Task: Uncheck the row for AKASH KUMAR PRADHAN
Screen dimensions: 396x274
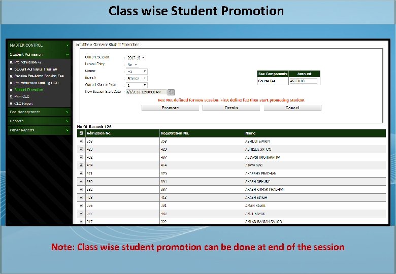Action: pos(81,189)
